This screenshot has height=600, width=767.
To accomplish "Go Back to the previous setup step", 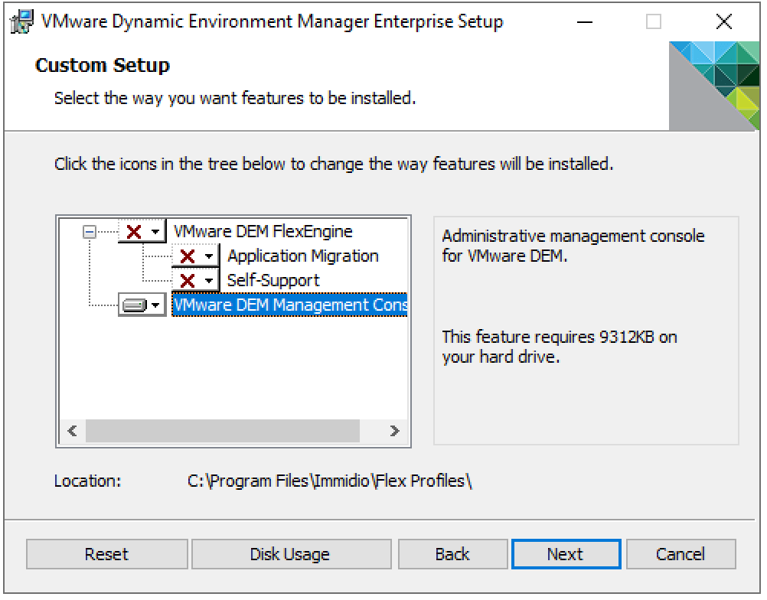I will tap(452, 553).
